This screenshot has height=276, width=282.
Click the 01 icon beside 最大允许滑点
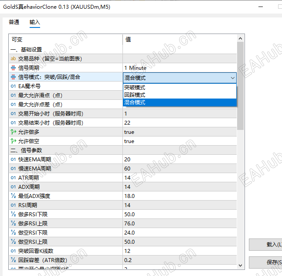[13, 95]
